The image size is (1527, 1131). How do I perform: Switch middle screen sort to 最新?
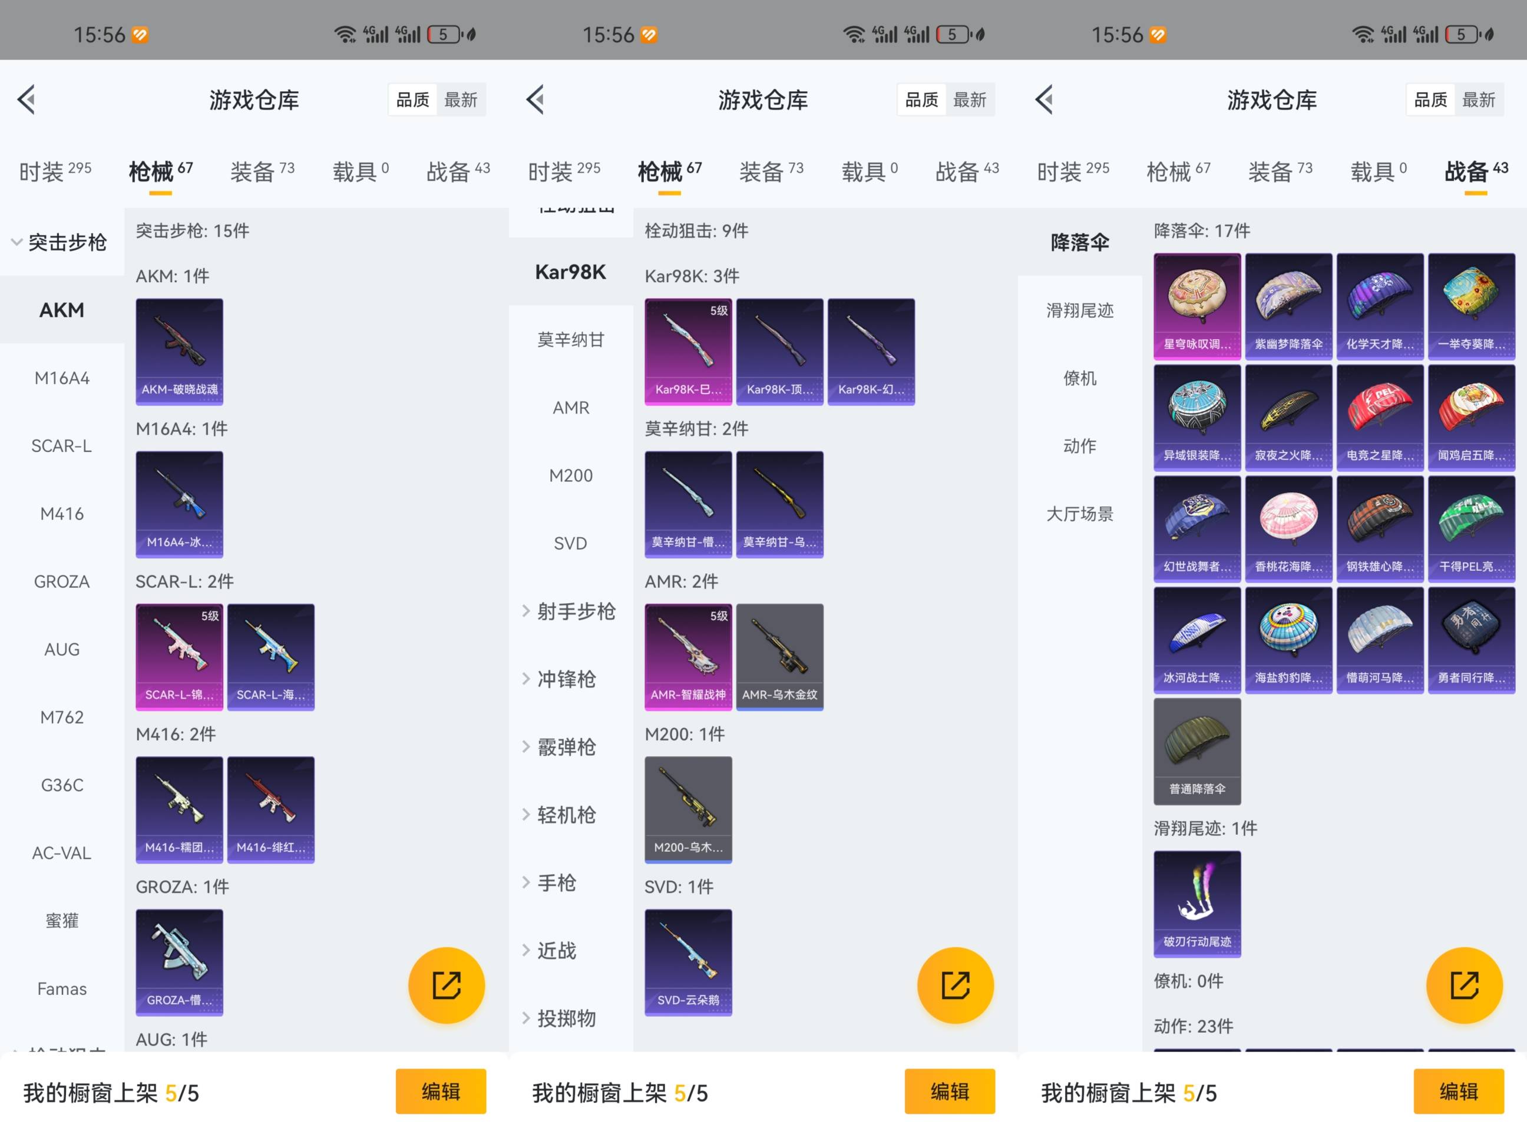(x=970, y=100)
